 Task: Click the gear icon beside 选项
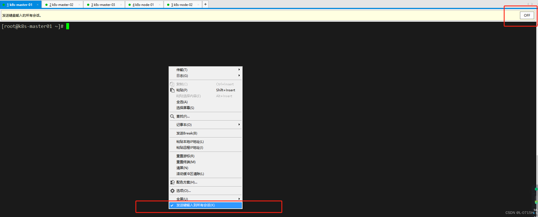172,191
